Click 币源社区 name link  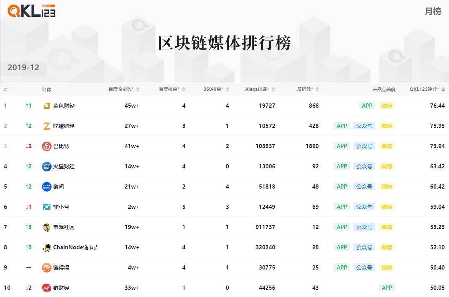point(64,227)
